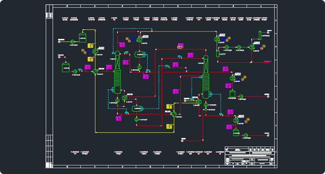Image resolution: width=325 pixels, height=174 pixels.
Task: Click the storage tank at far left
Action: pyautogui.click(x=66, y=67)
